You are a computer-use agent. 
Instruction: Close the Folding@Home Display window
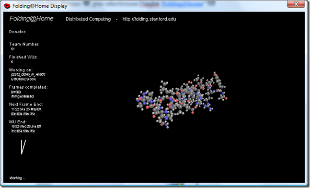coord(296,4)
